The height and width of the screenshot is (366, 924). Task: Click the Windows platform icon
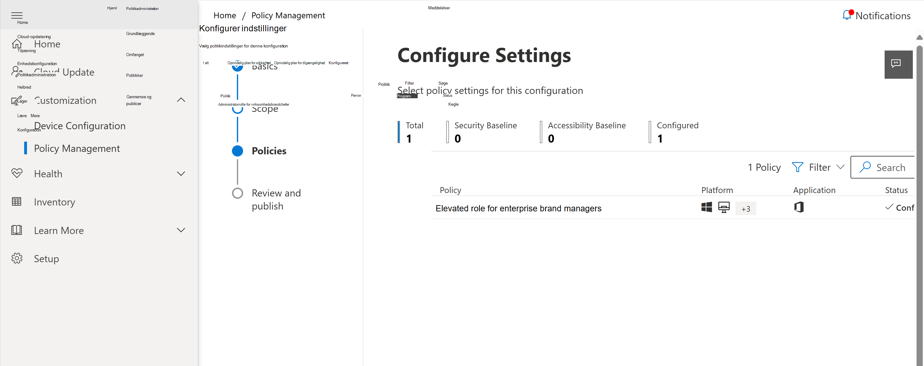(x=706, y=207)
